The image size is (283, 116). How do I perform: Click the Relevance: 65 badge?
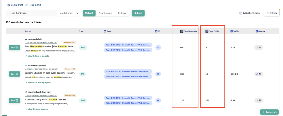click(x=70, y=96)
